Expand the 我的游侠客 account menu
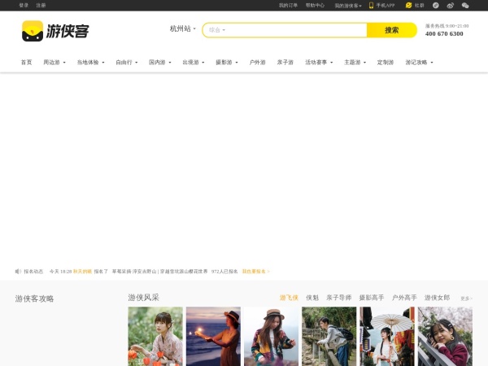Screen dimensions: 488x366 [x=348, y=5]
